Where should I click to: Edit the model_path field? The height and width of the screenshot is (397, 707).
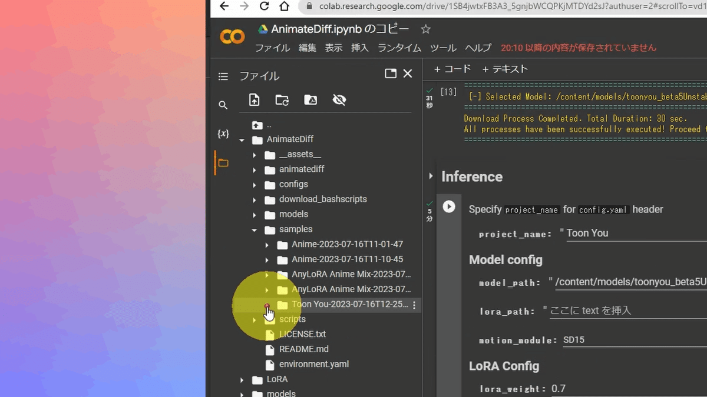[630, 282]
